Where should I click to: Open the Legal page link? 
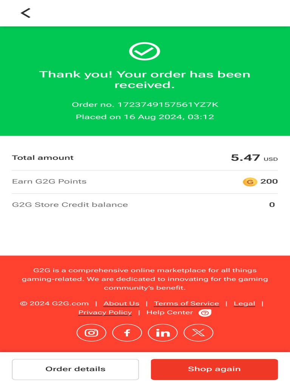(244, 303)
